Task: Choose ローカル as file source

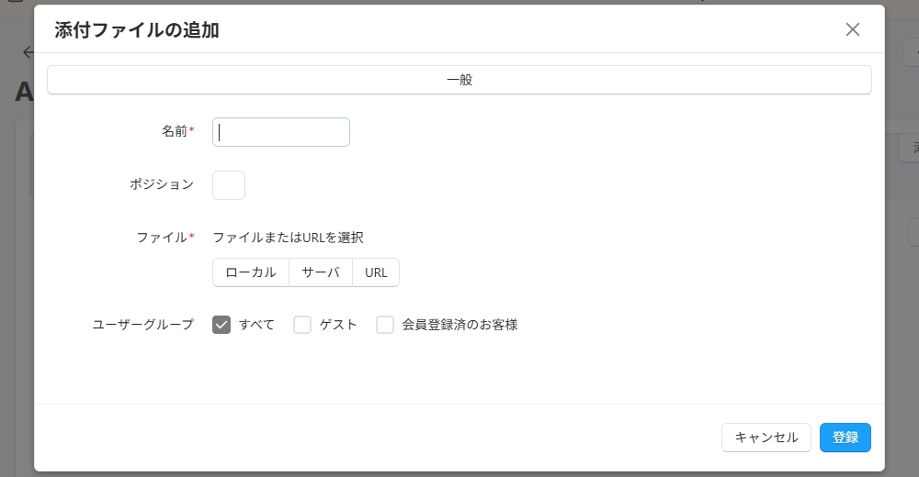Action: (x=251, y=272)
